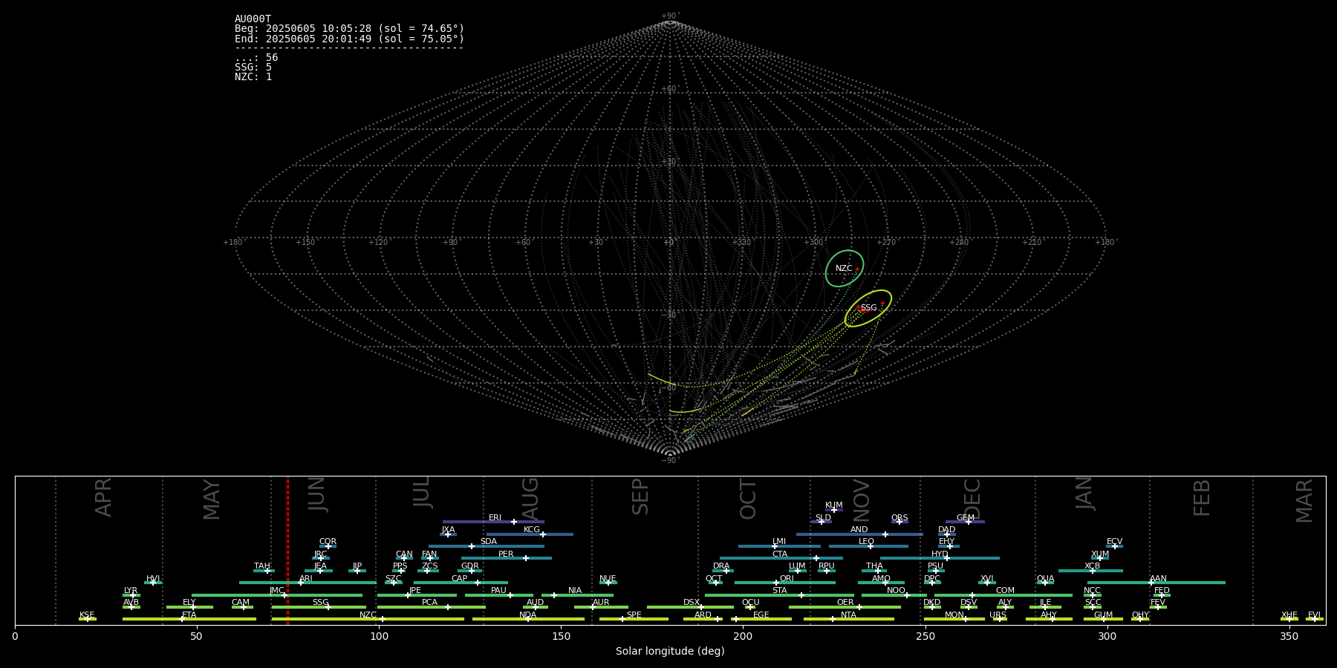Select the GEM shower label in timeline
The height and width of the screenshot is (668, 1337).
pos(966,518)
